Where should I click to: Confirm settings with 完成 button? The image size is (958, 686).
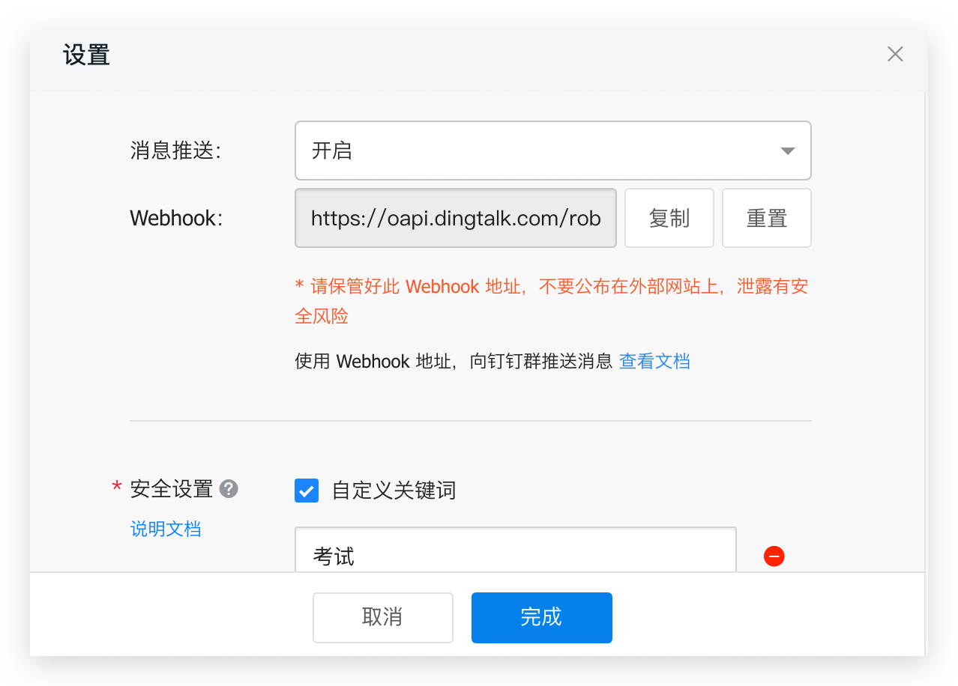(542, 618)
